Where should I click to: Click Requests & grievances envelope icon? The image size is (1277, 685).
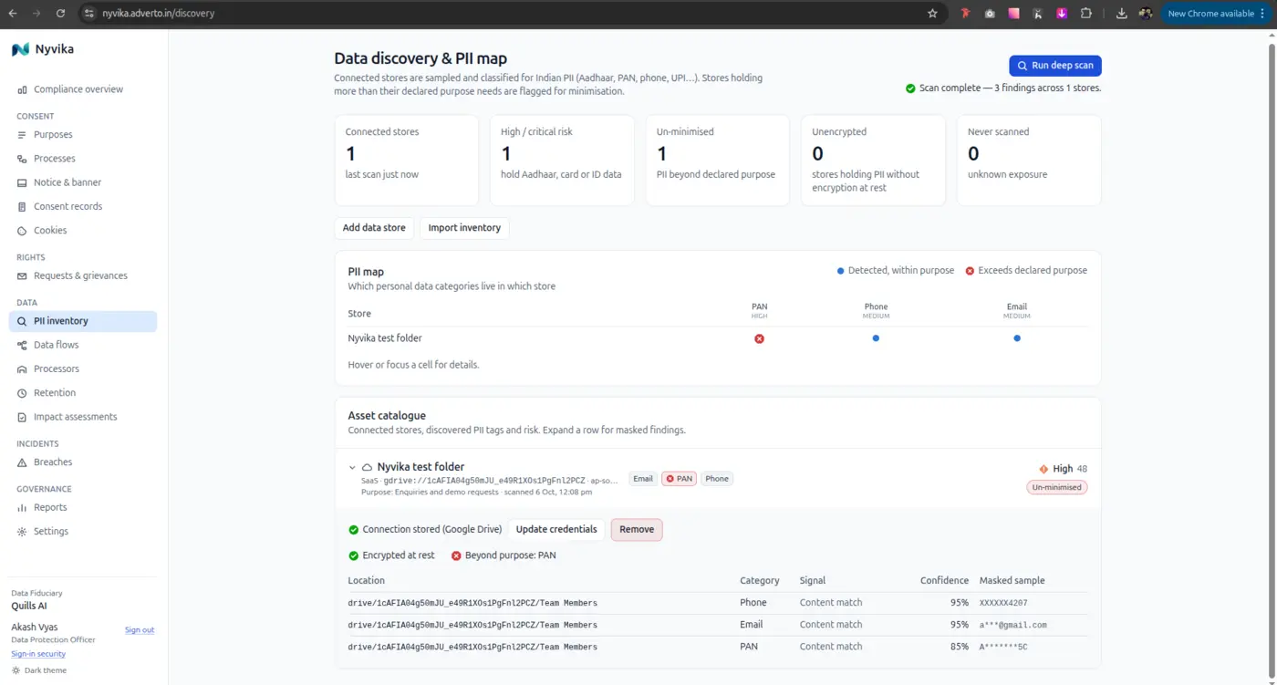[22, 275]
